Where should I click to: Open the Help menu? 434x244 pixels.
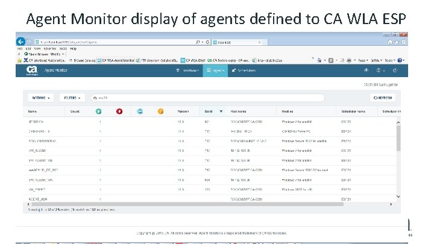[x=73, y=49]
